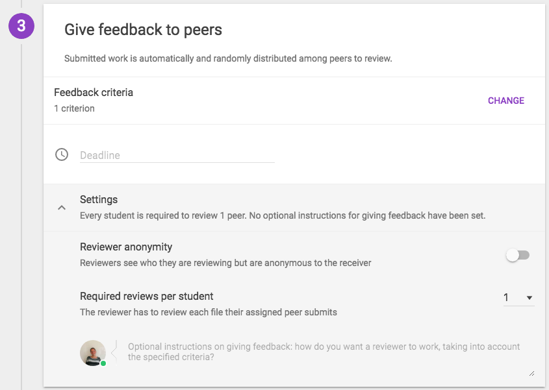Viewport: 549px width, 390px height.
Task: Click the textarea resize handle corner
Action: click(x=531, y=374)
